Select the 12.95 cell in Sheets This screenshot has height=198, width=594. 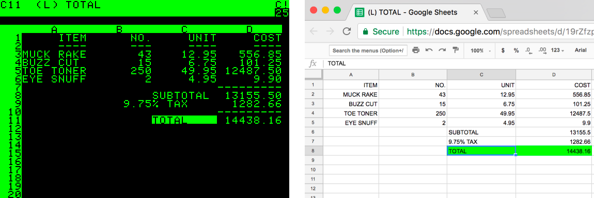point(481,95)
